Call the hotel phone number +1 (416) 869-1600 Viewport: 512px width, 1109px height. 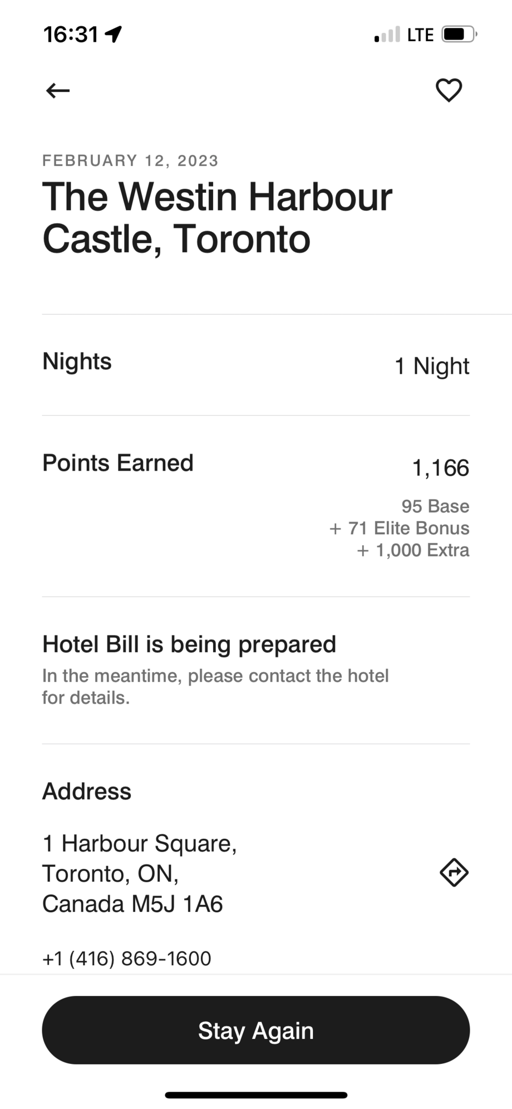[127, 959]
